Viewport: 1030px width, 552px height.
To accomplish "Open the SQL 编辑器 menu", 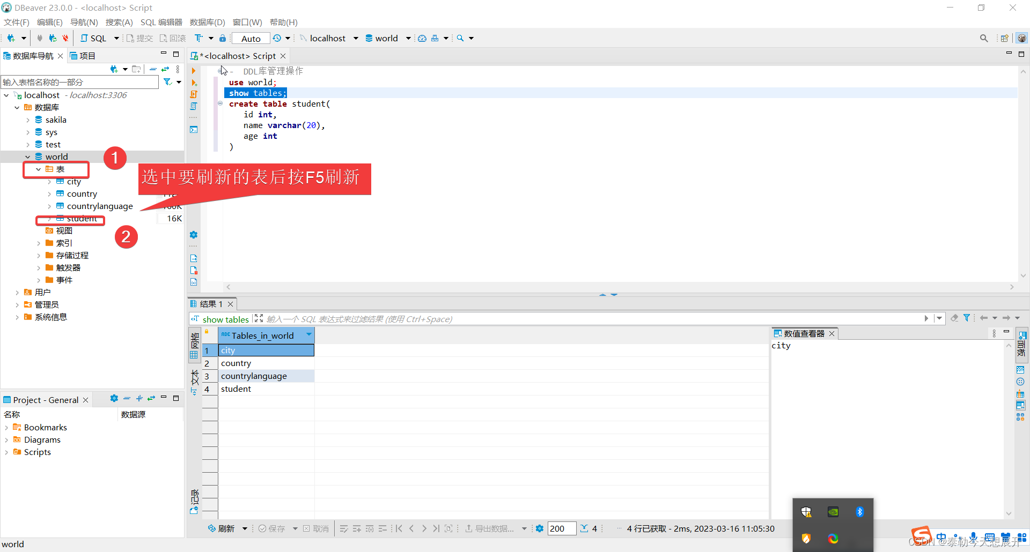I will 161,22.
